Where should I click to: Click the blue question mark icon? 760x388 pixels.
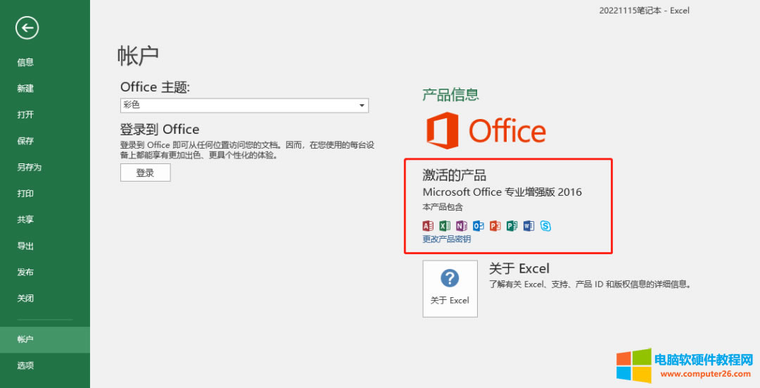coord(450,278)
